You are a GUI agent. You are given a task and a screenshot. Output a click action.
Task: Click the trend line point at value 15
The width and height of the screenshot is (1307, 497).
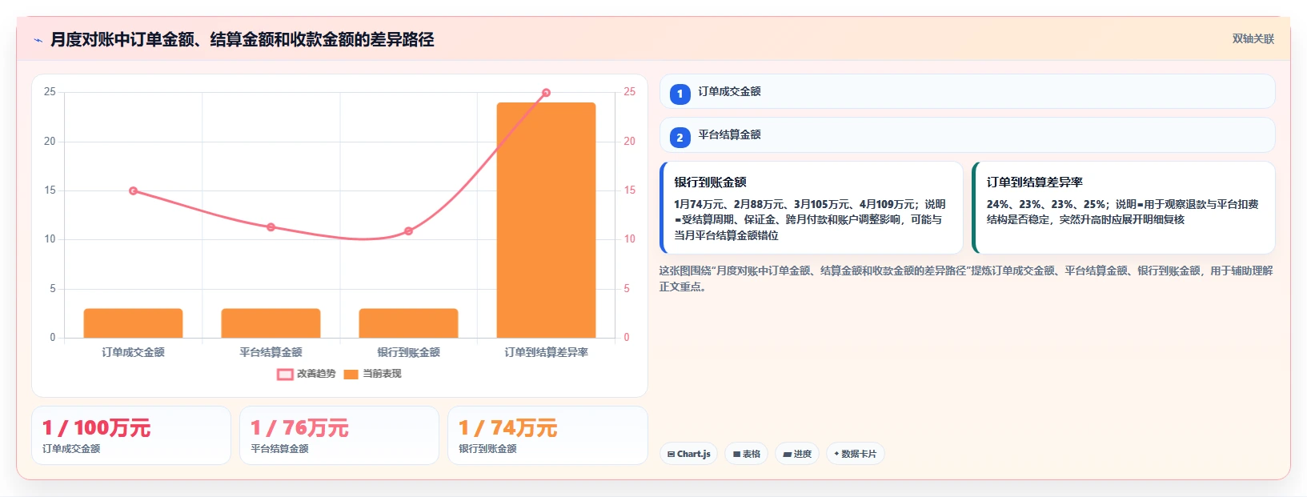coord(133,190)
